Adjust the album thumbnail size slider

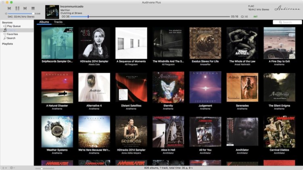[42, 168]
